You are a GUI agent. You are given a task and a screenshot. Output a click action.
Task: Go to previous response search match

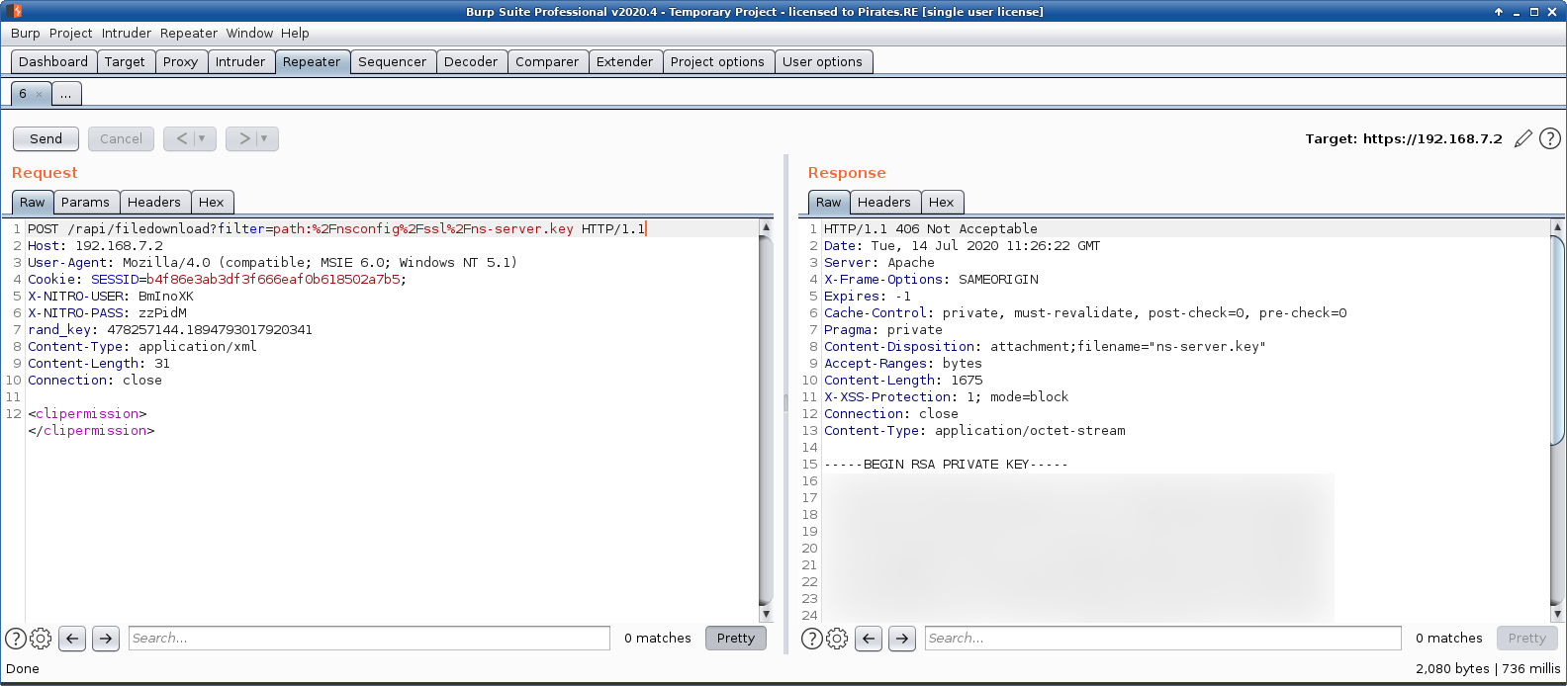(x=869, y=639)
